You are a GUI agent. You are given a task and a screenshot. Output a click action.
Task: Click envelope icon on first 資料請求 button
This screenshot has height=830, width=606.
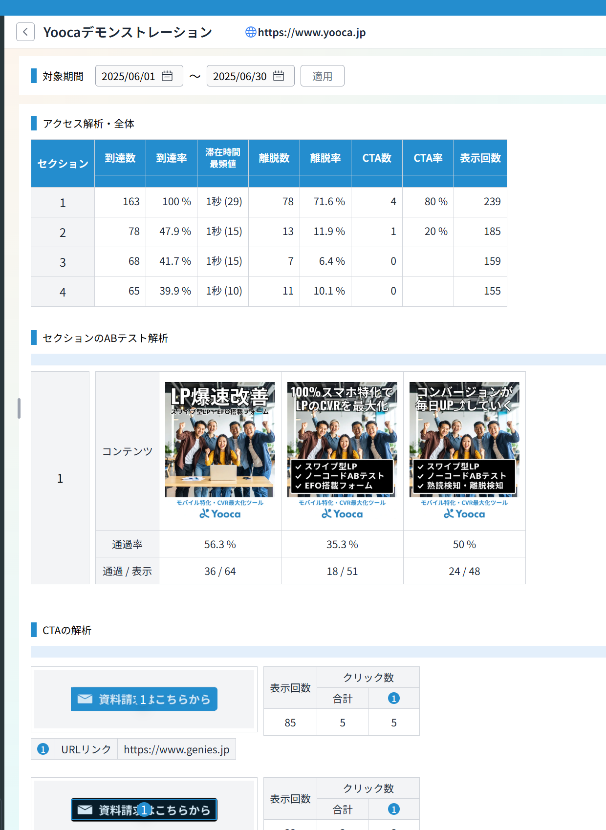[x=85, y=699]
